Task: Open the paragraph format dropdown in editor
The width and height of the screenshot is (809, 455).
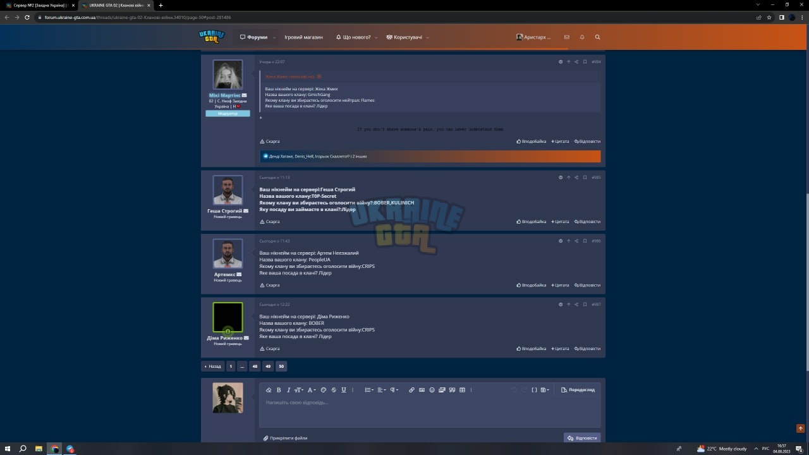Action: 394,390
